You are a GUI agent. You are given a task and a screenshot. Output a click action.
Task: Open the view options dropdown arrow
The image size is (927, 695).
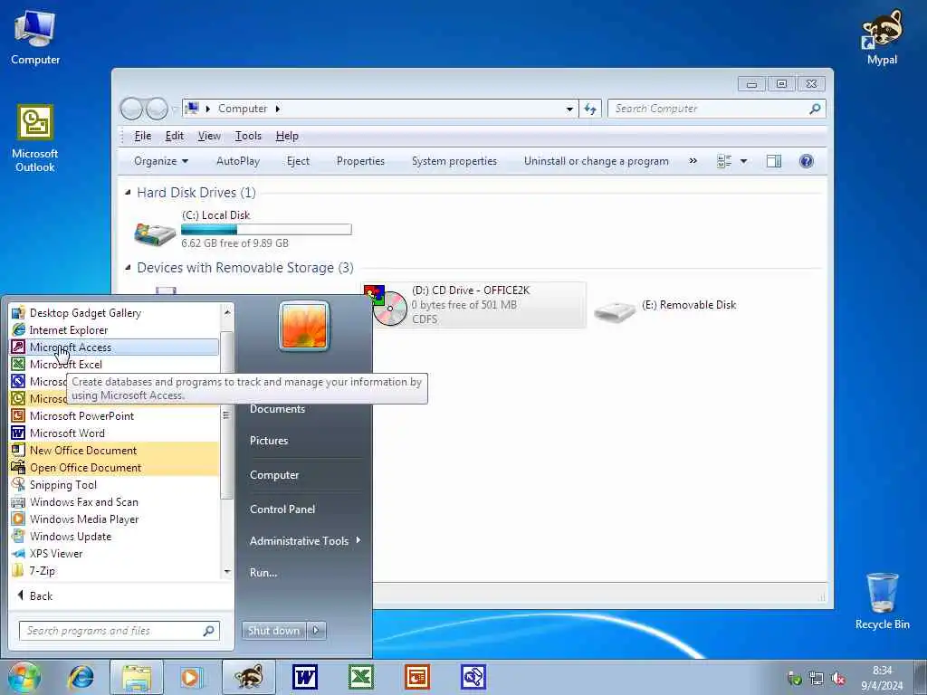pos(744,161)
